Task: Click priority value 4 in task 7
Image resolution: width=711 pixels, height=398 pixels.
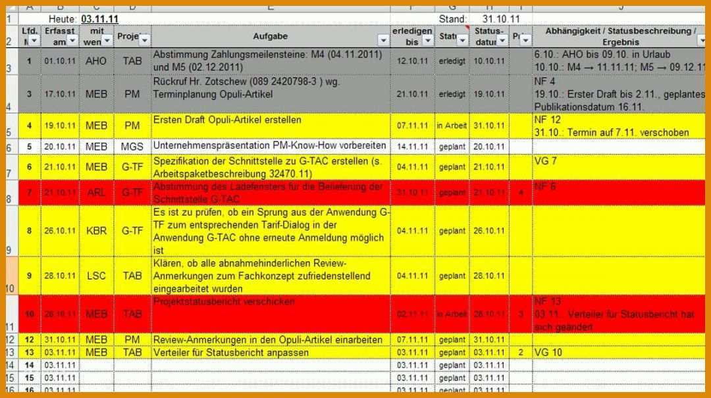Action: tap(521, 193)
